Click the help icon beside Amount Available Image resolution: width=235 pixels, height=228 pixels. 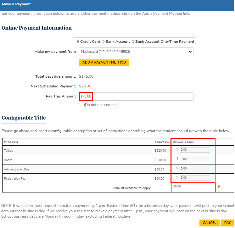pos(219,186)
